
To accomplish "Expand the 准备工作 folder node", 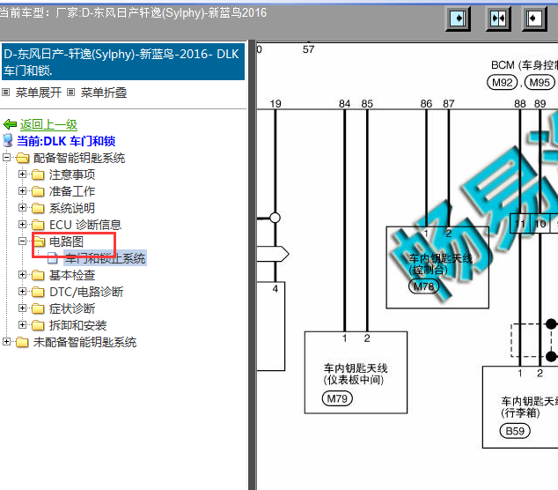I will (22, 191).
